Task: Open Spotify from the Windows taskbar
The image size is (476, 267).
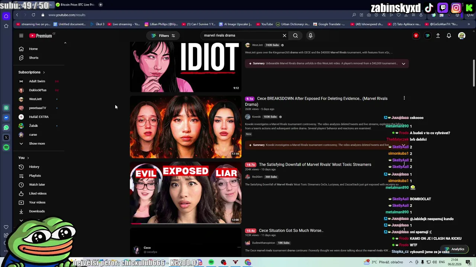Action: click(211, 263)
